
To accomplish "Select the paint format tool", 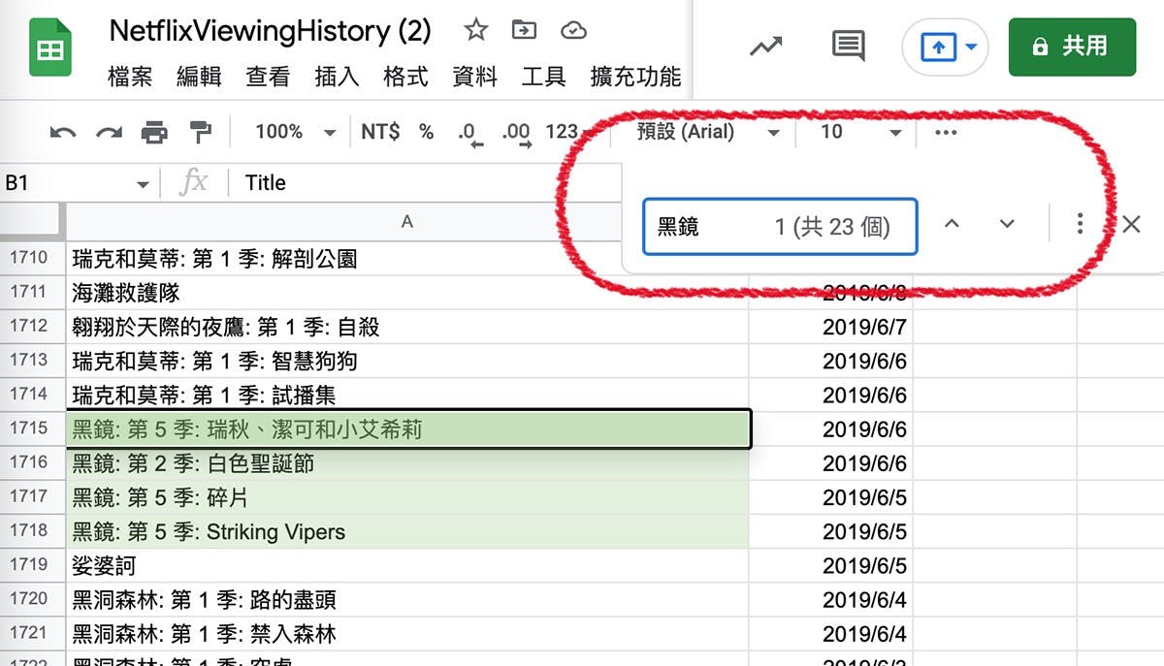I will (x=200, y=132).
